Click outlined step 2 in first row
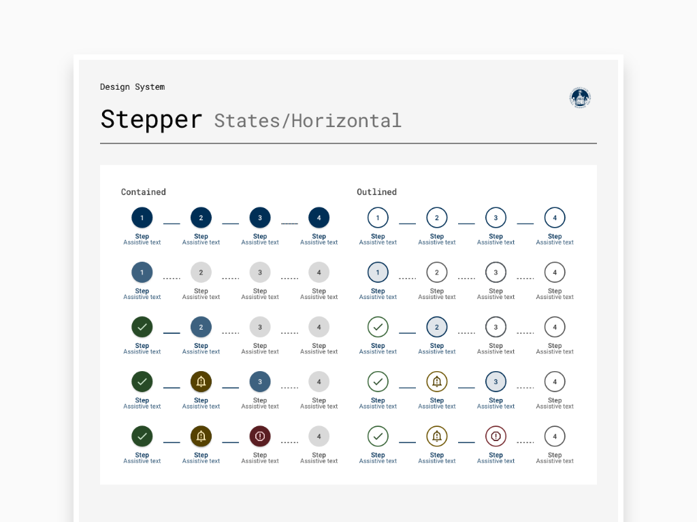697x522 pixels. [x=437, y=218]
